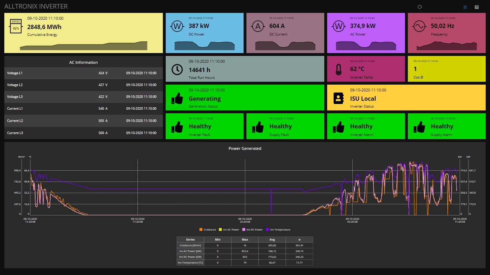Click the 374,9 kW AC Power value
The width and height of the screenshot is (490, 275).
point(363,26)
